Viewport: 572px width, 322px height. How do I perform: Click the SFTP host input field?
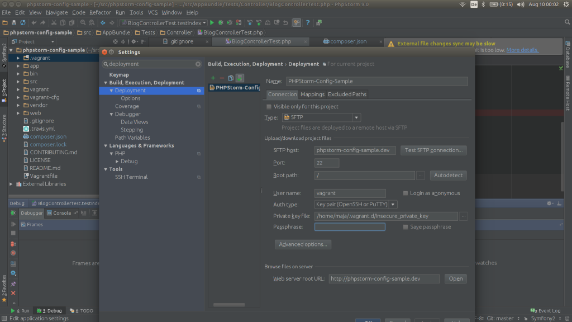(x=355, y=150)
